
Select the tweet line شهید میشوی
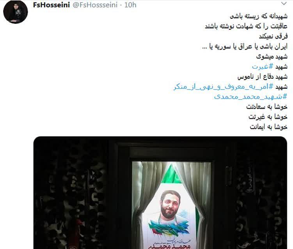click(x=272, y=57)
